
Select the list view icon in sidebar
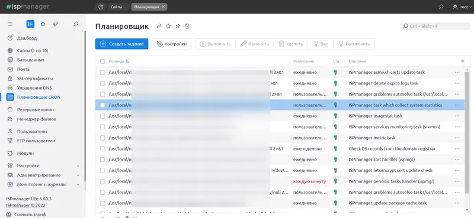click(30, 24)
